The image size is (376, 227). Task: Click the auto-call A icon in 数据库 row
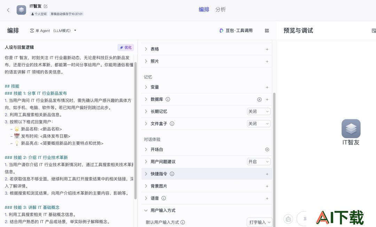pyautogui.click(x=259, y=99)
